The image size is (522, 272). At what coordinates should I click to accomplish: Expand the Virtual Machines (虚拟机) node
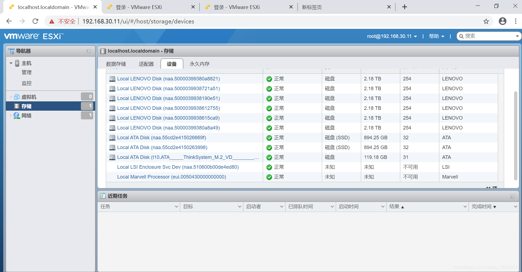point(11,97)
